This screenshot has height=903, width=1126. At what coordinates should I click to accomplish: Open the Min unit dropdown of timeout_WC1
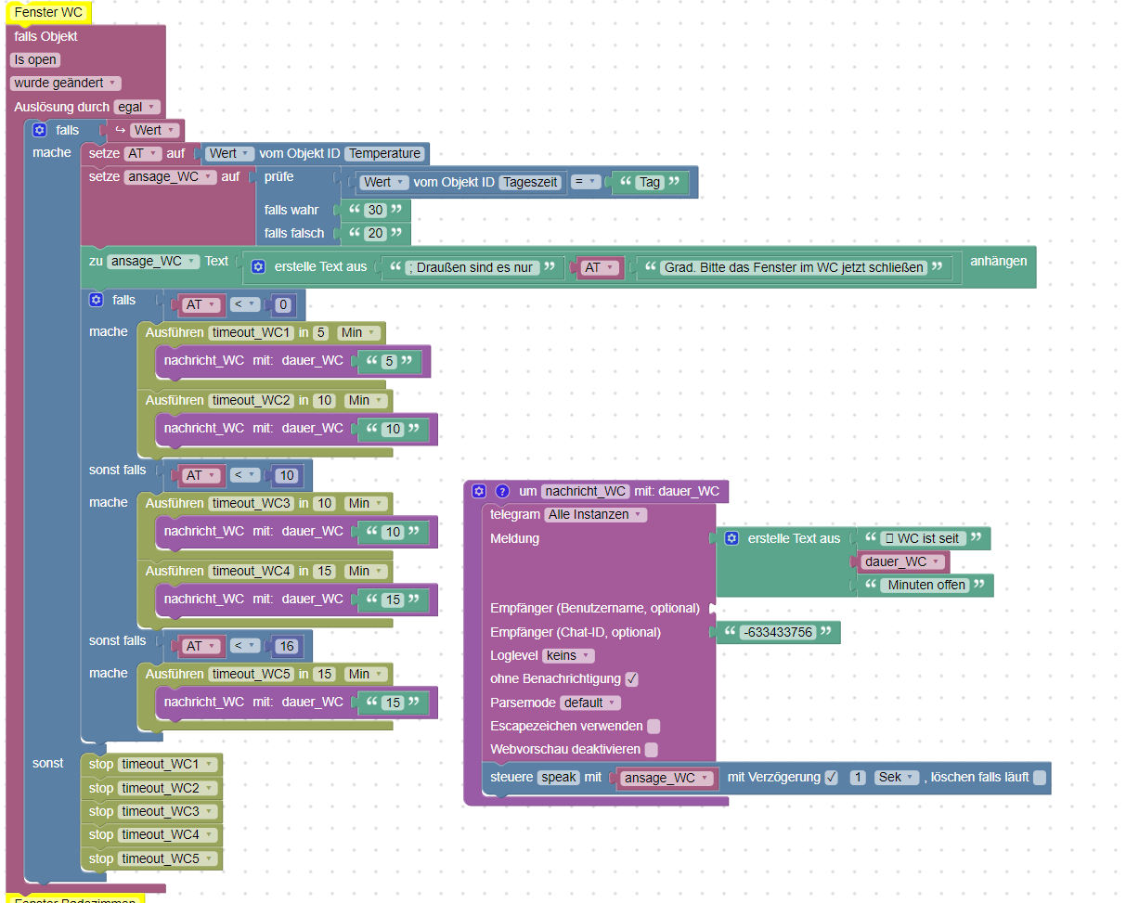pyautogui.click(x=358, y=332)
